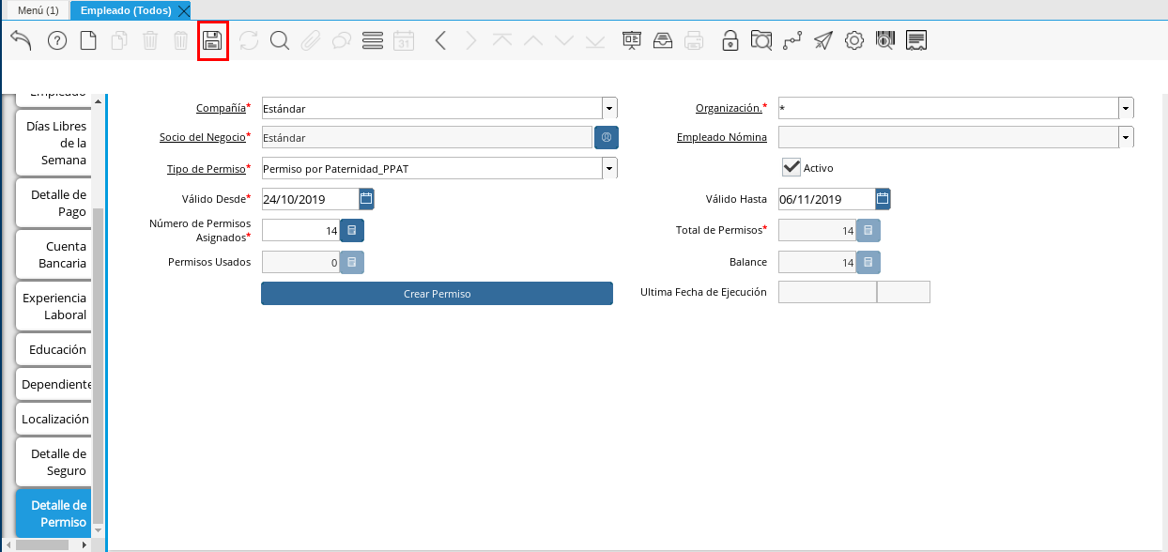Viewport: 1168px width, 552px height.
Task: Open the Archive tray icon
Action: pos(663,40)
